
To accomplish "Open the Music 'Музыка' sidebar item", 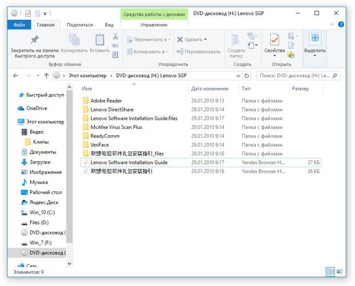I will pyautogui.click(x=35, y=182).
